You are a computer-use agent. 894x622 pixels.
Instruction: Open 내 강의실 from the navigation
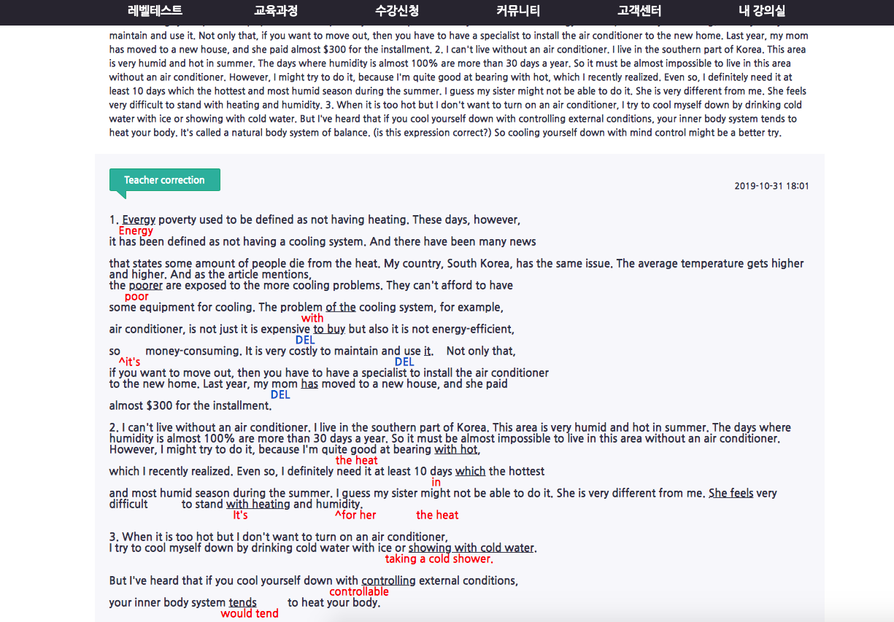click(x=761, y=11)
